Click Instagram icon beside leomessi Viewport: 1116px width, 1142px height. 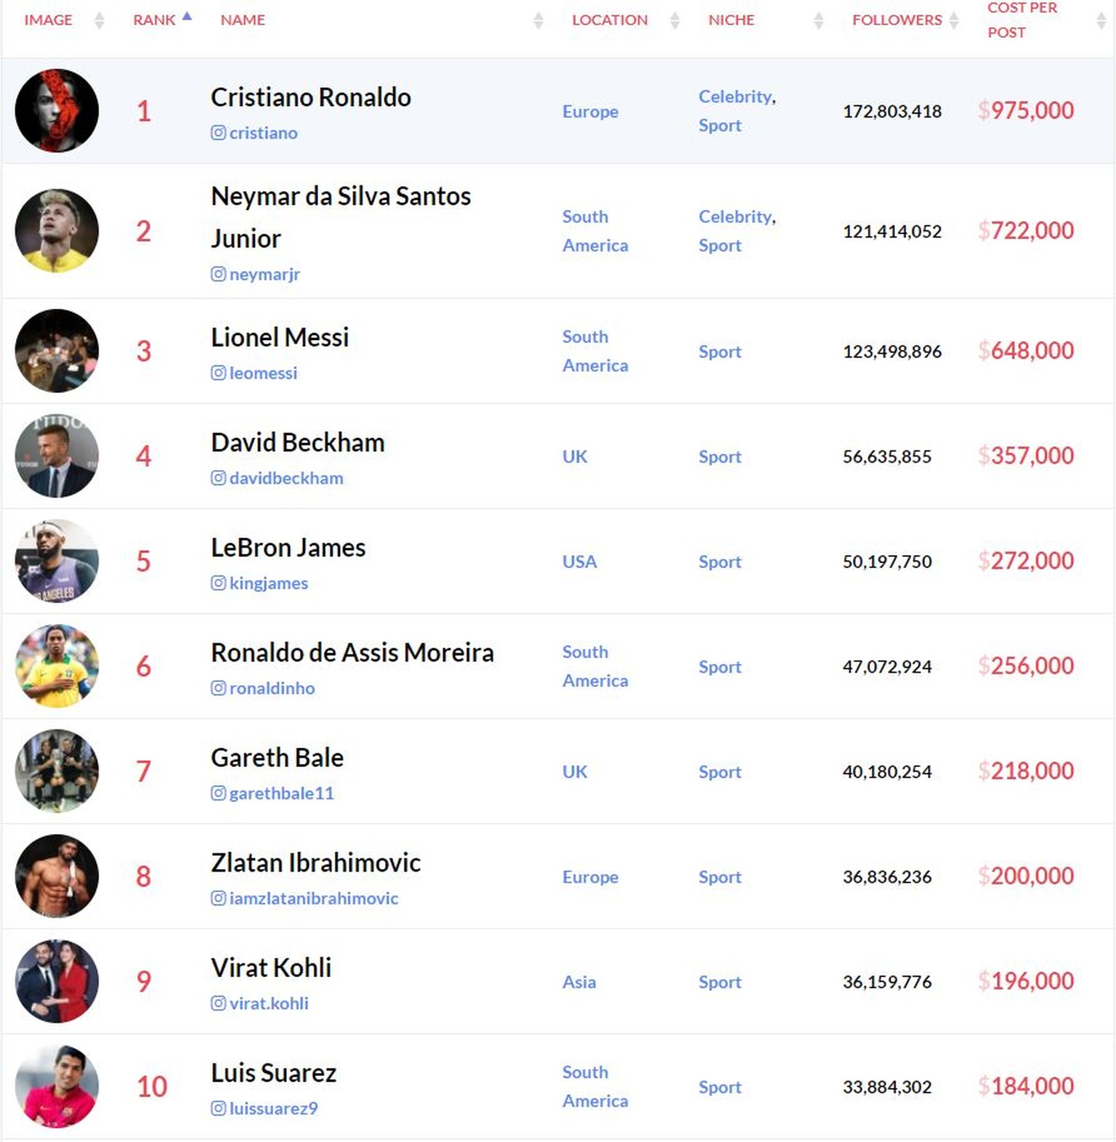pos(218,373)
